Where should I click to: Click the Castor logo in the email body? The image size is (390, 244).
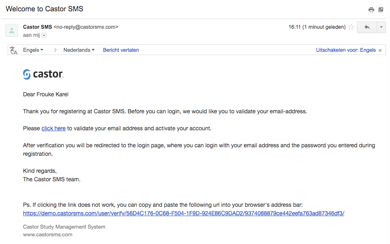[x=43, y=74]
